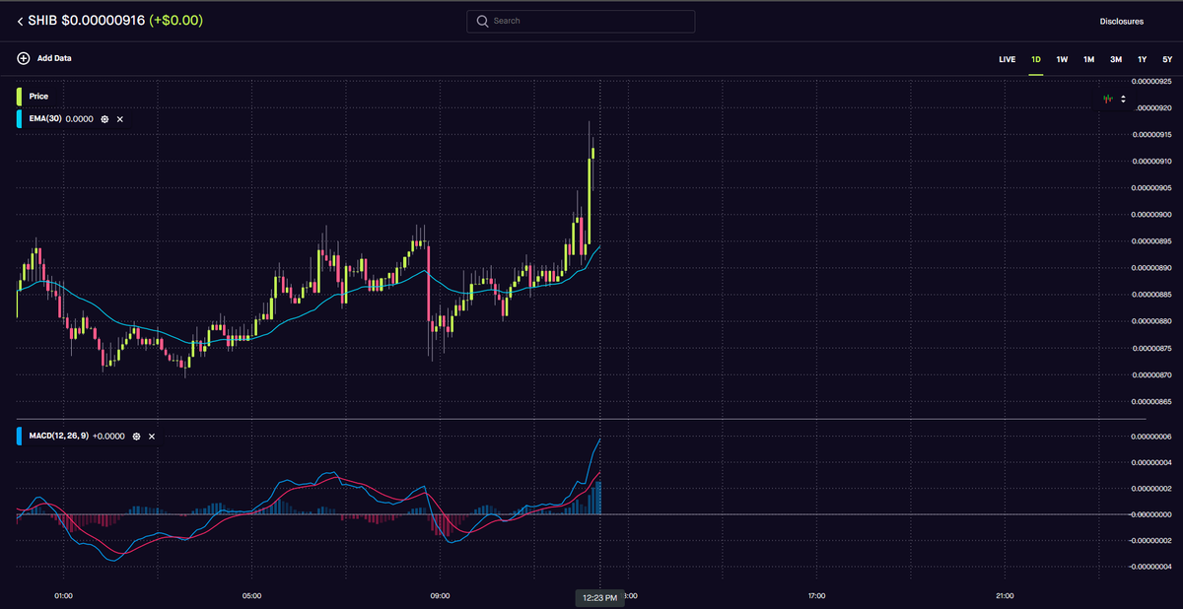Click the magnifier icon in the search box

tap(482, 21)
